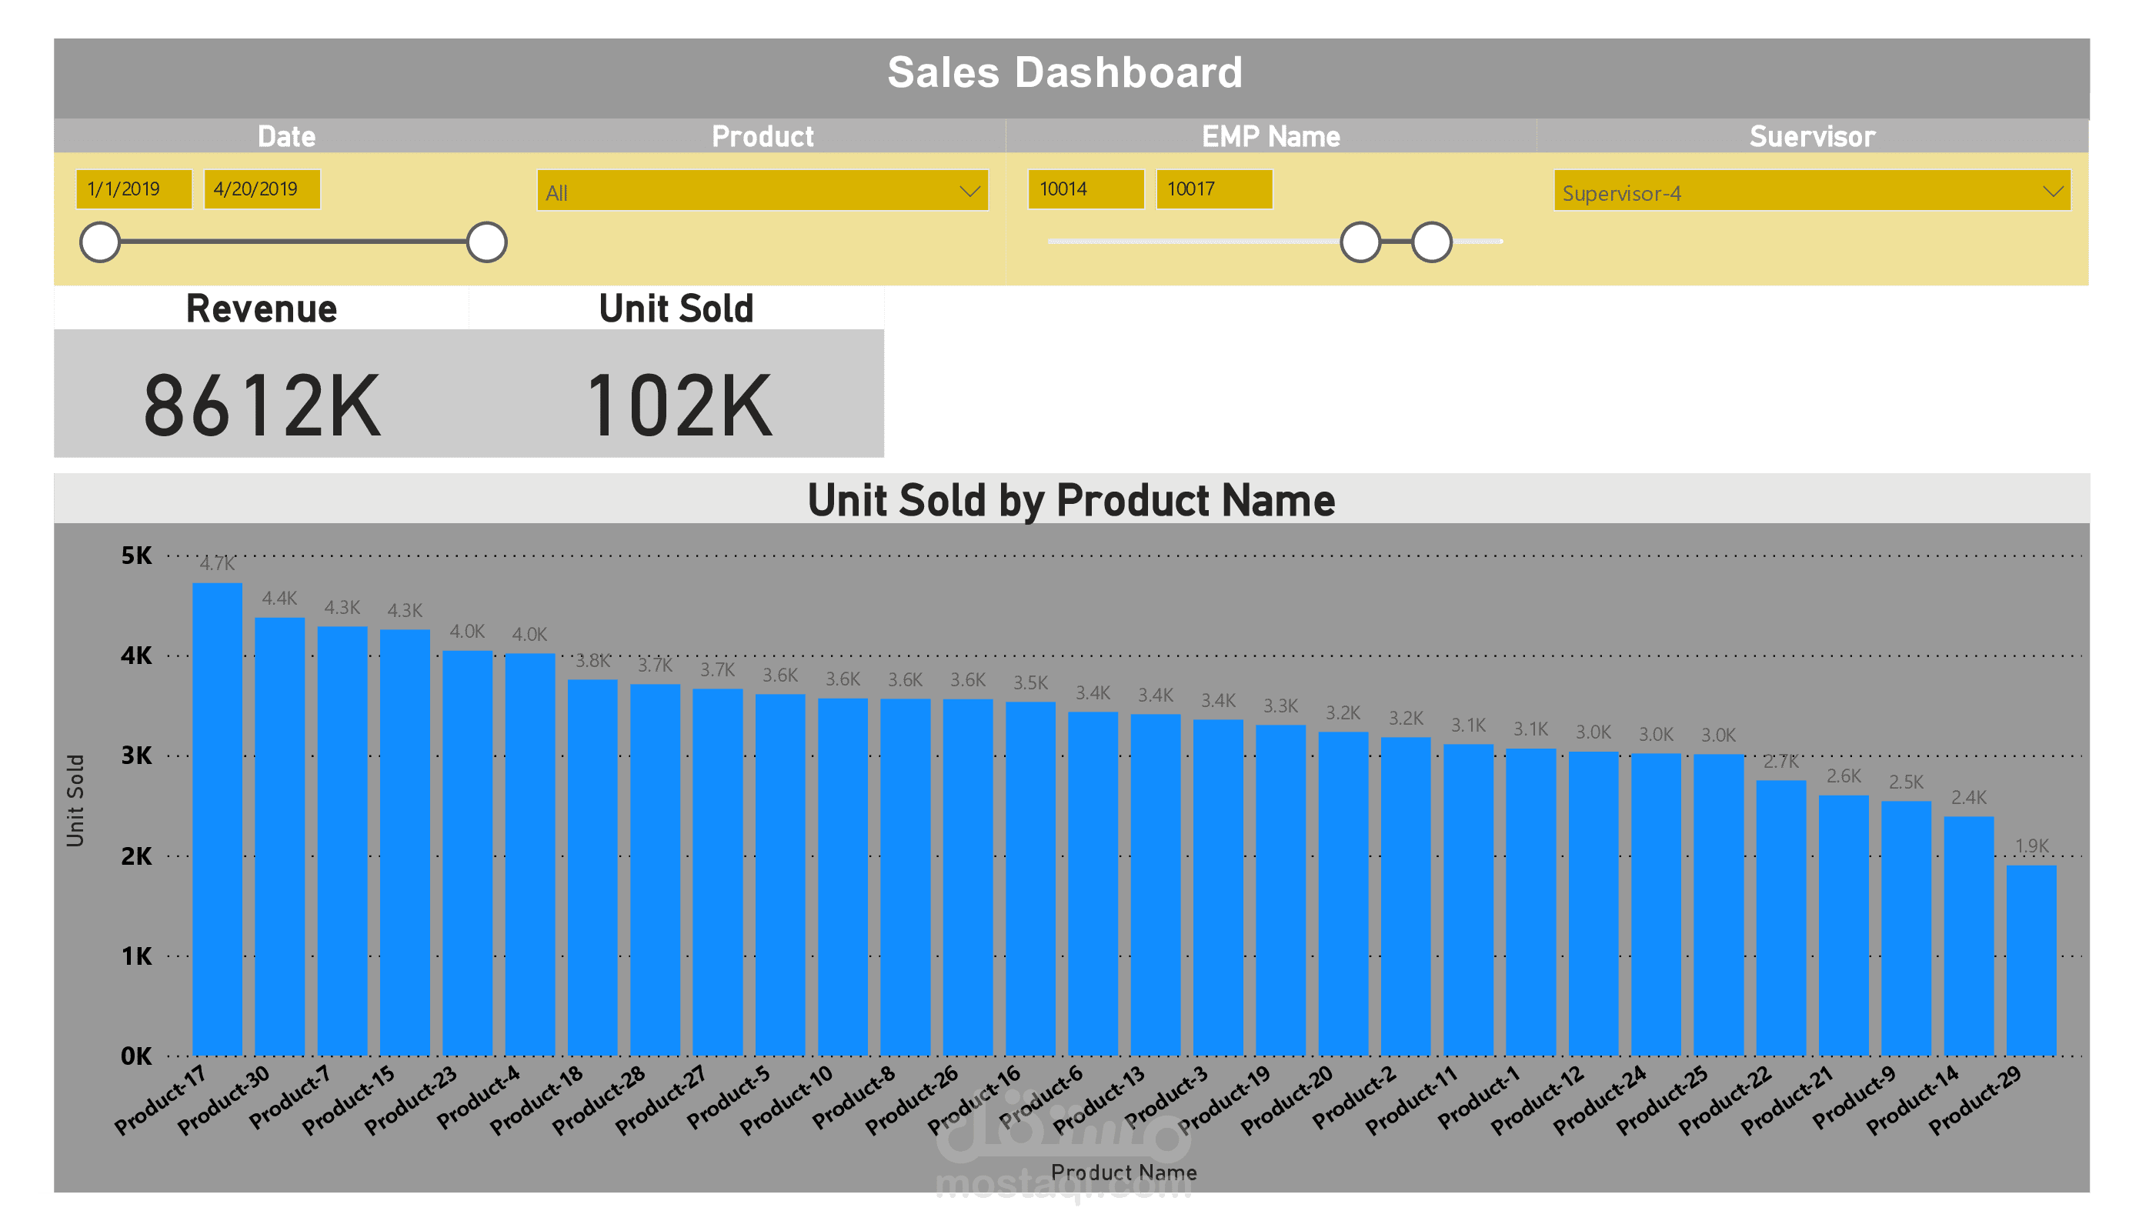Select the Product-25 bar

coord(1718,905)
